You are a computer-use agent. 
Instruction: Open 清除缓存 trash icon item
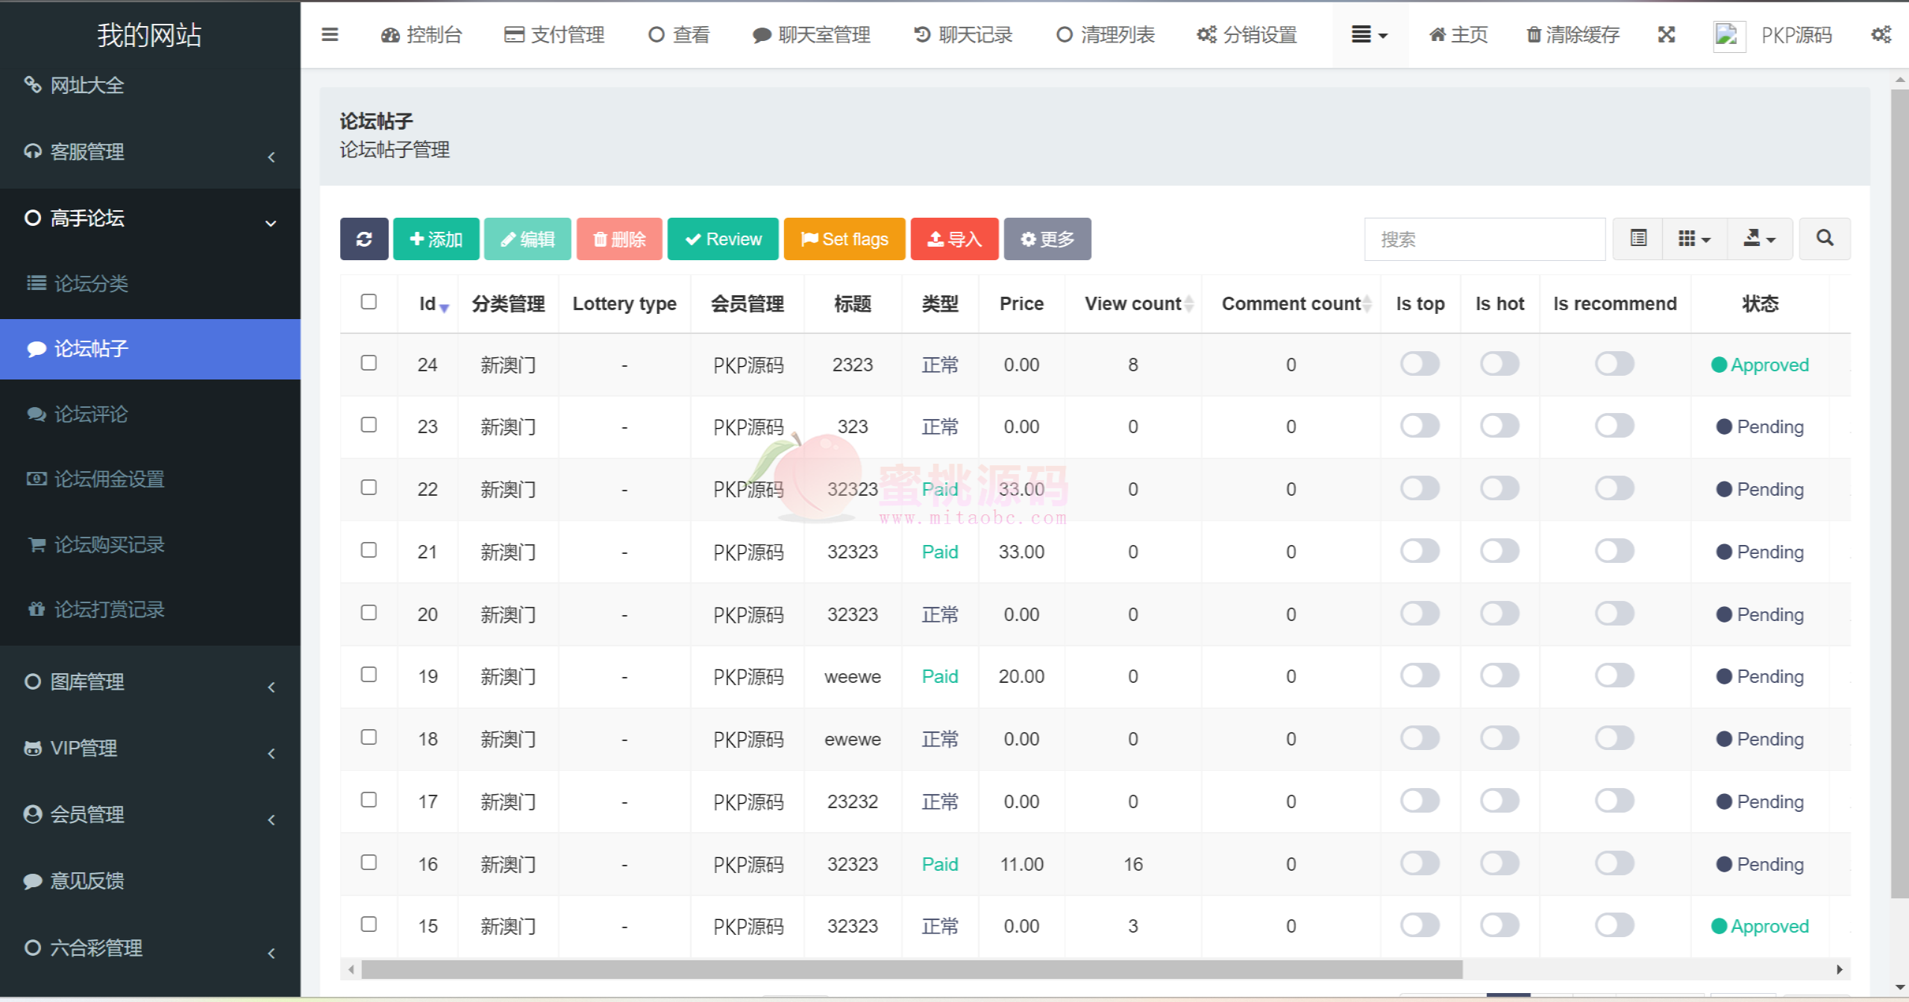pyautogui.click(x=1573, y=34)
